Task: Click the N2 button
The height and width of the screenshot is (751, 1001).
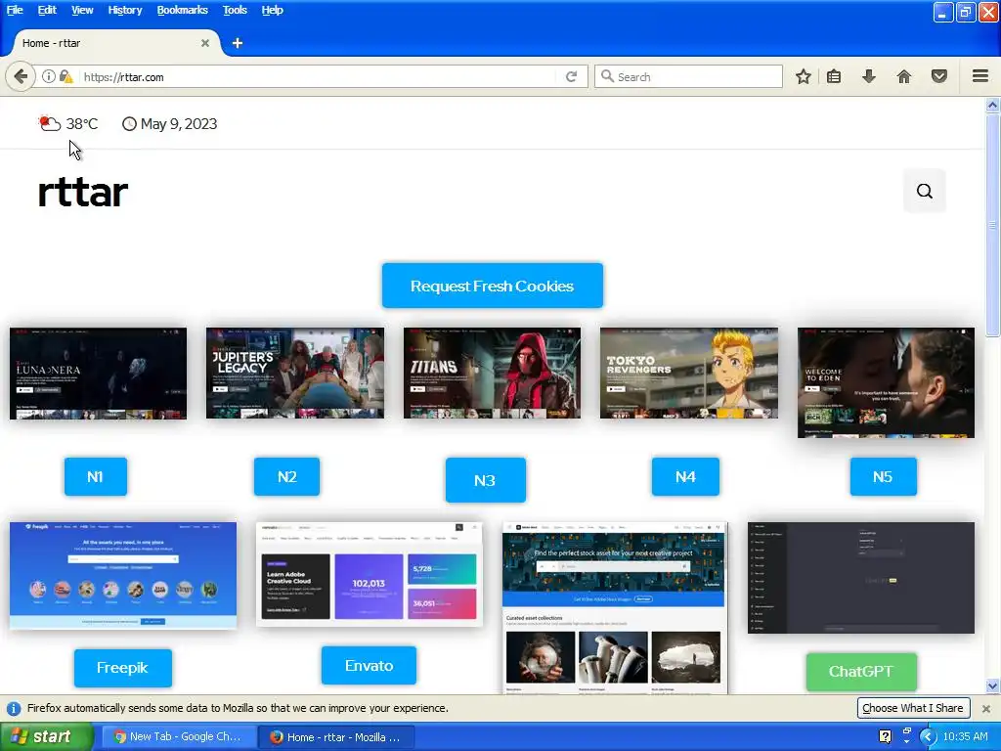Action: click(286, 476)
